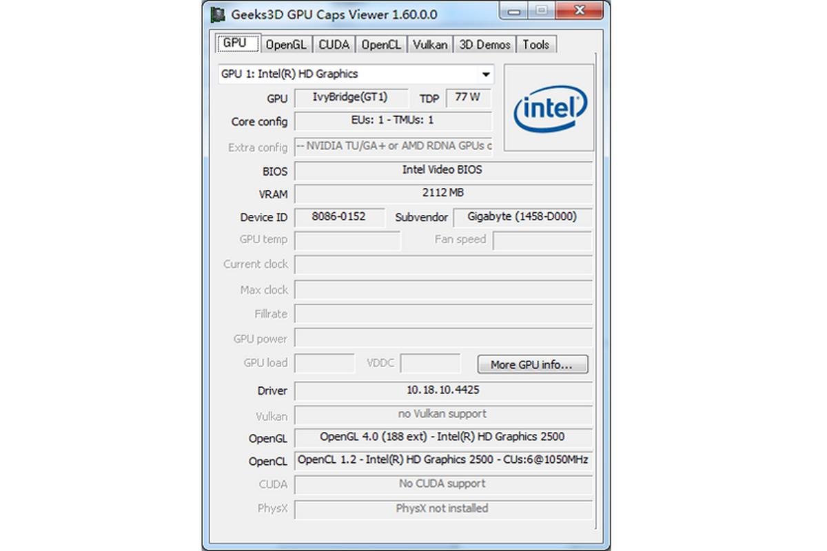Image resolution: width=827 pixels, height=551 pixels.
Task: Click the empty Fan speed field
Action: (x=542, y=240)
